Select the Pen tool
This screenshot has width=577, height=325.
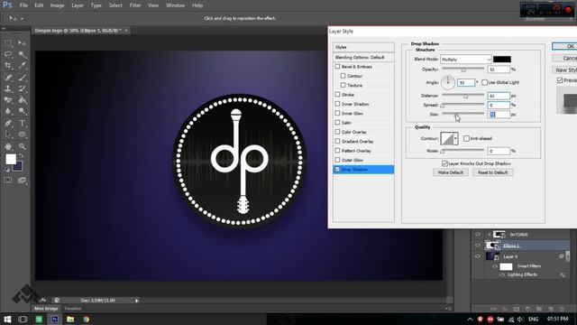click(x=8, y=123)
